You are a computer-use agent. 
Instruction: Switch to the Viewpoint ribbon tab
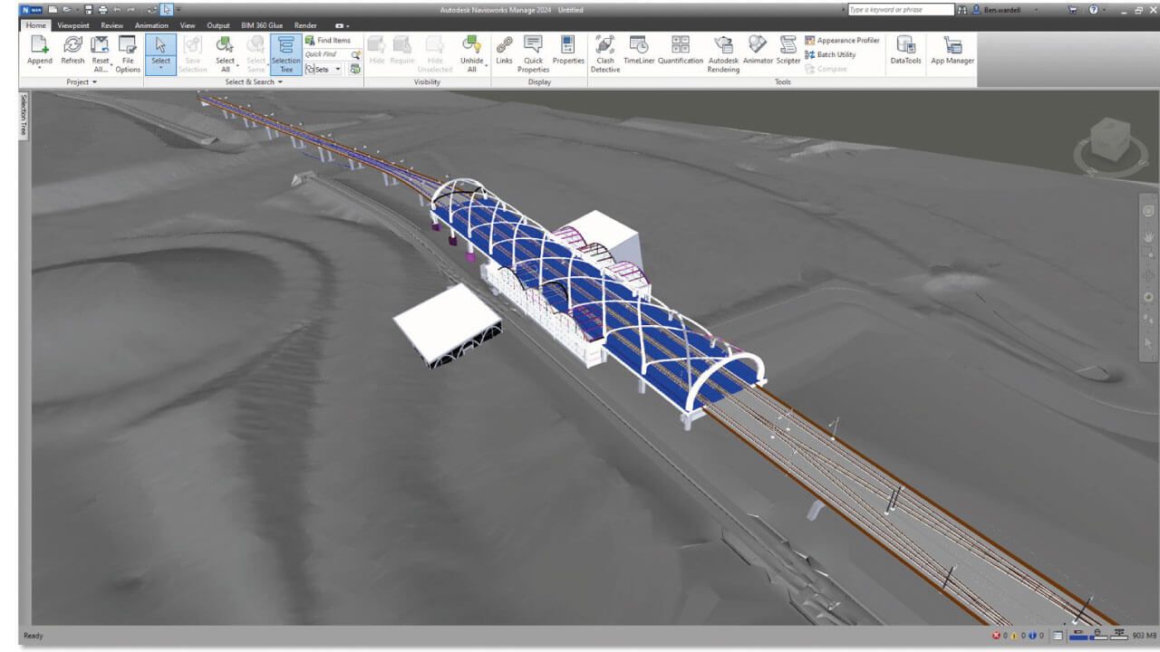click(x=73, y=25)
